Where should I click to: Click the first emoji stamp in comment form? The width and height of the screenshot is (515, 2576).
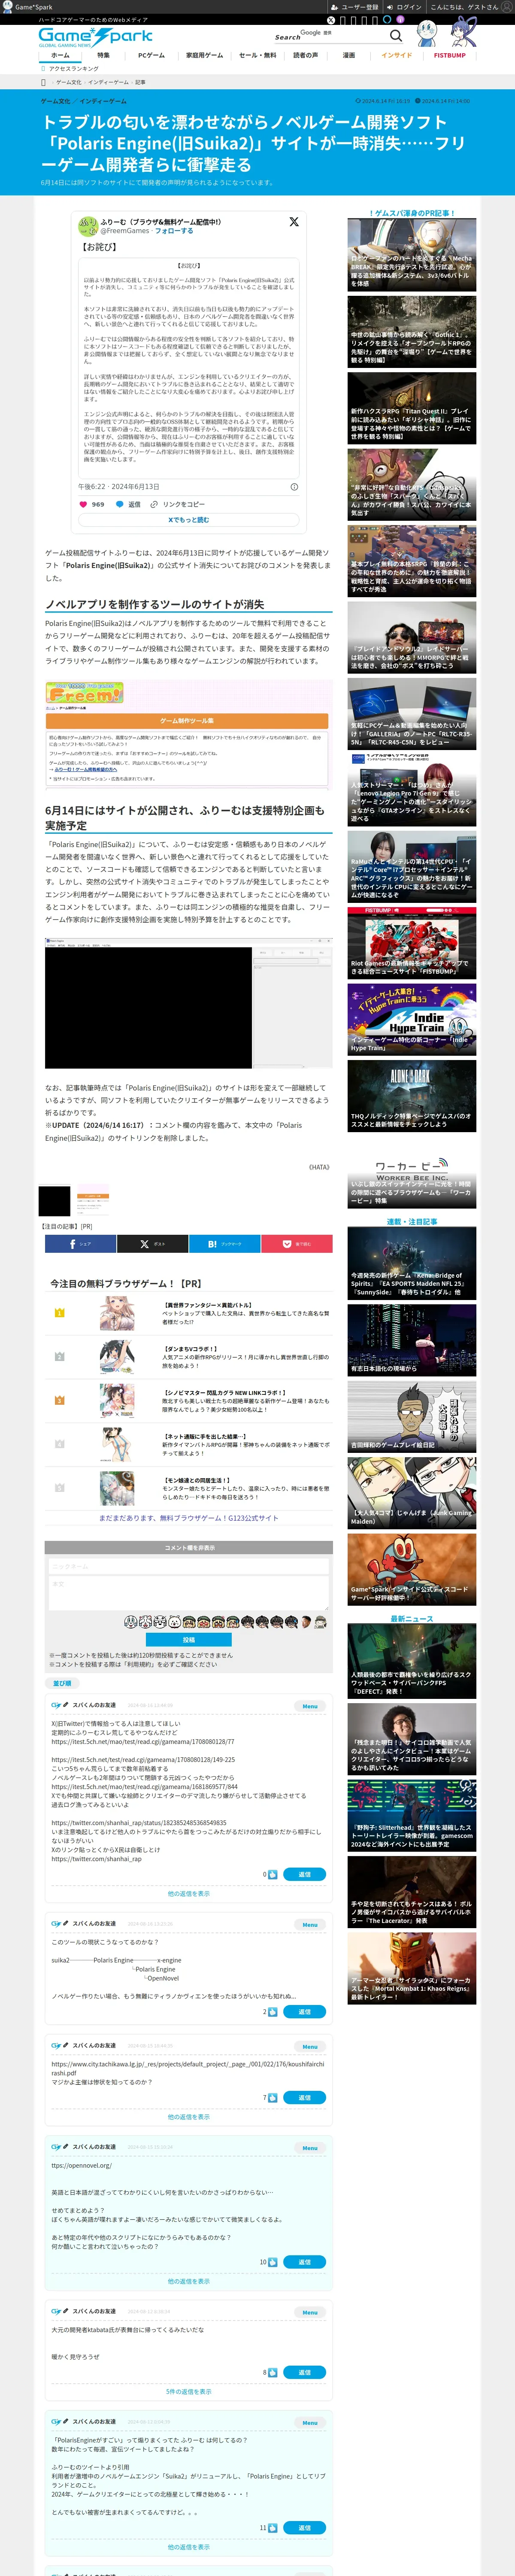(130, 1621)
